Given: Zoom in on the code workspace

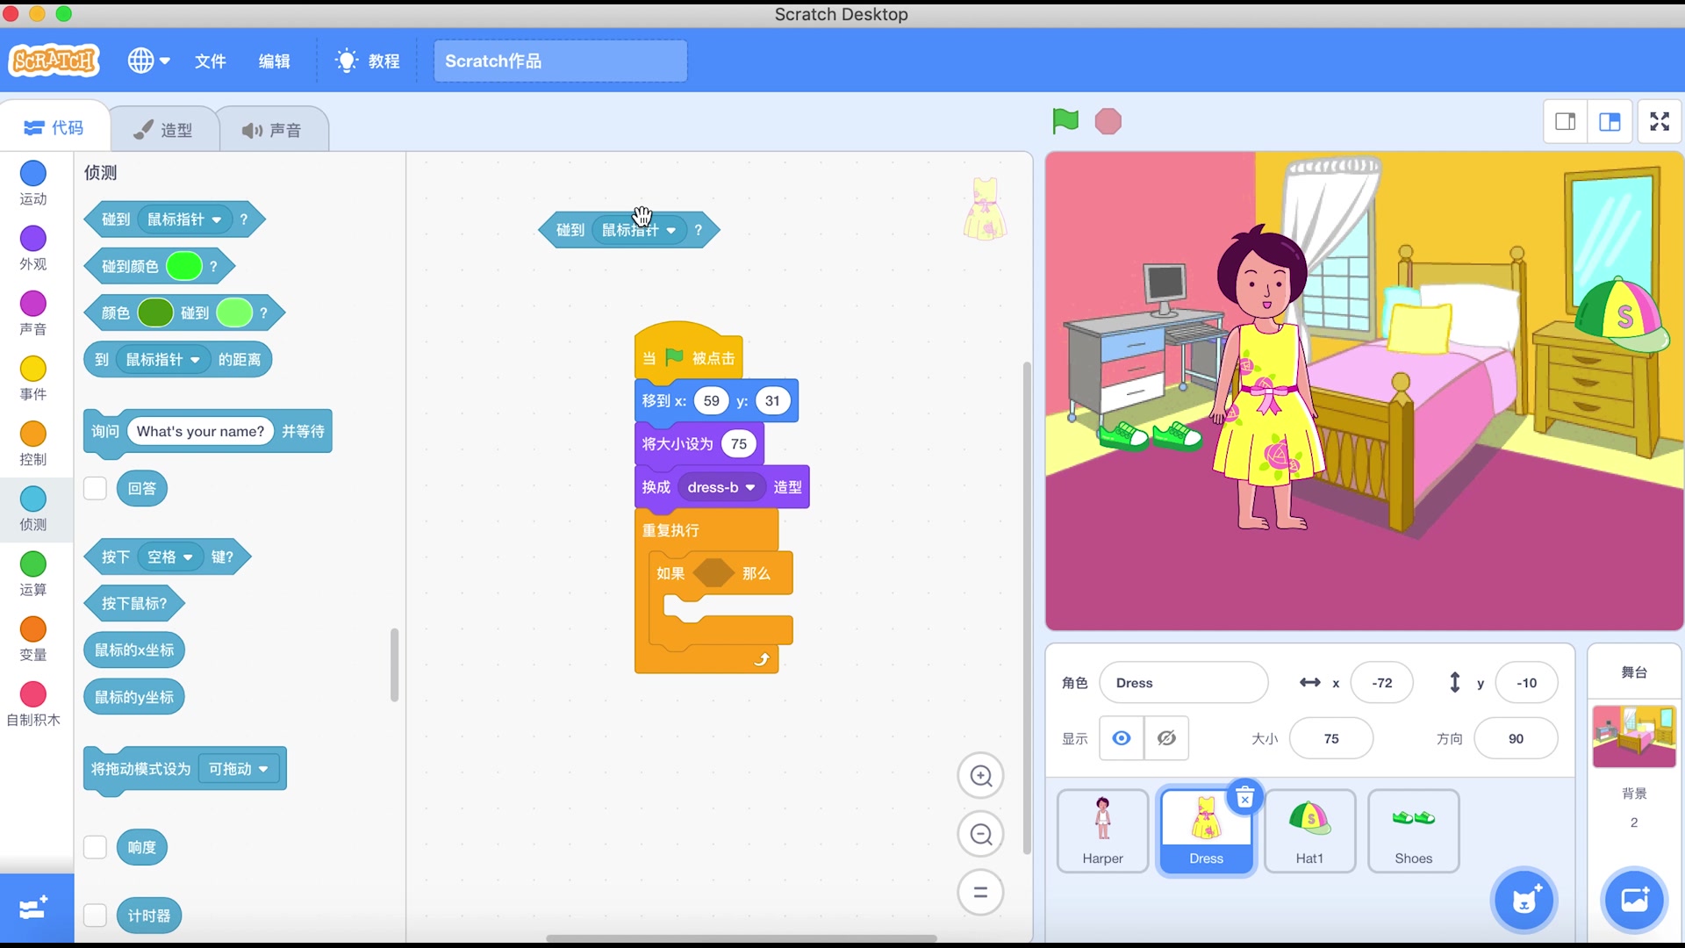Looking at the screenshot, I should [x=980, y=776].
